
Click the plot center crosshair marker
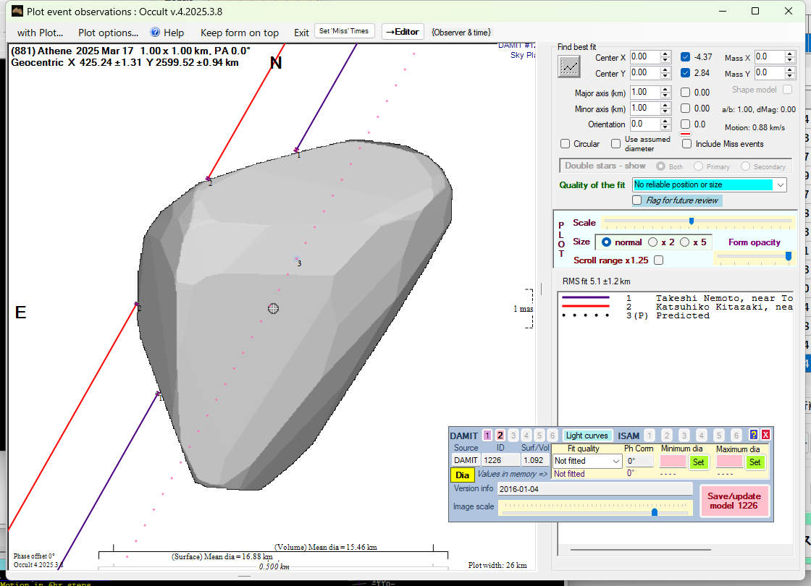click(273, 308)
